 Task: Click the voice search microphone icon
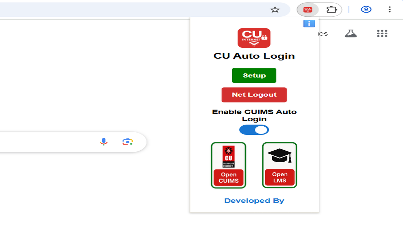tap(104, 142)
